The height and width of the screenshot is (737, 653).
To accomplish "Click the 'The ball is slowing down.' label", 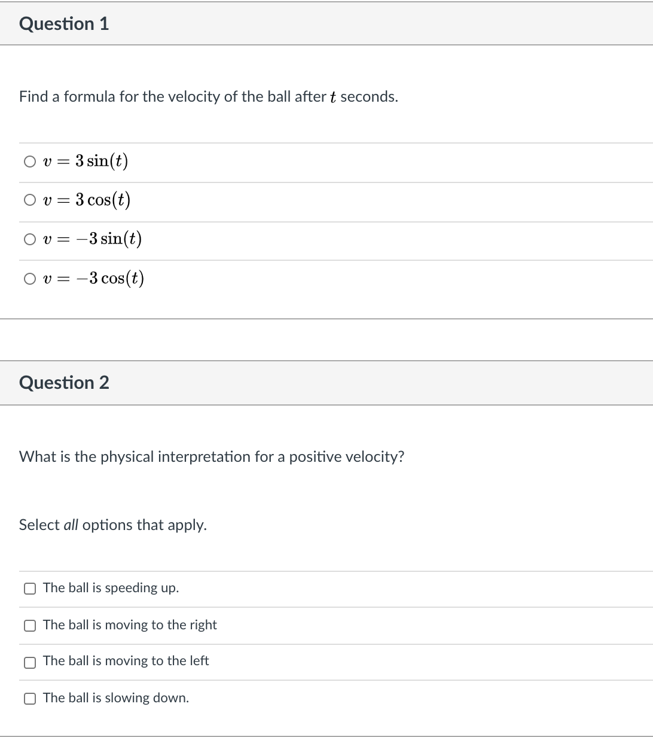I will pyautogui.click(x=116, y=698).
